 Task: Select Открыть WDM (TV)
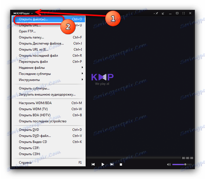pyautogui.click(x=48, y=109)
